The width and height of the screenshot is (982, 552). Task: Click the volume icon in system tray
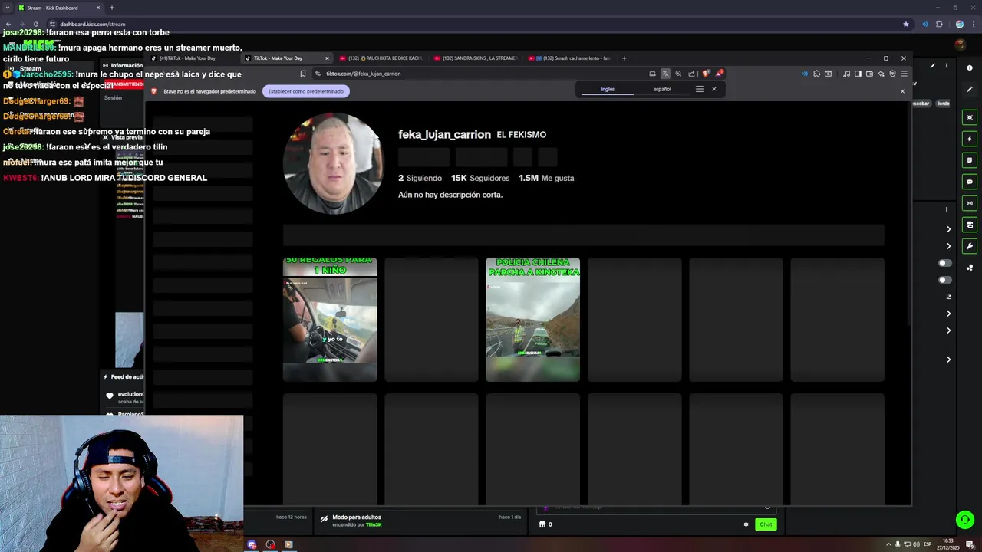pos(916,544)
